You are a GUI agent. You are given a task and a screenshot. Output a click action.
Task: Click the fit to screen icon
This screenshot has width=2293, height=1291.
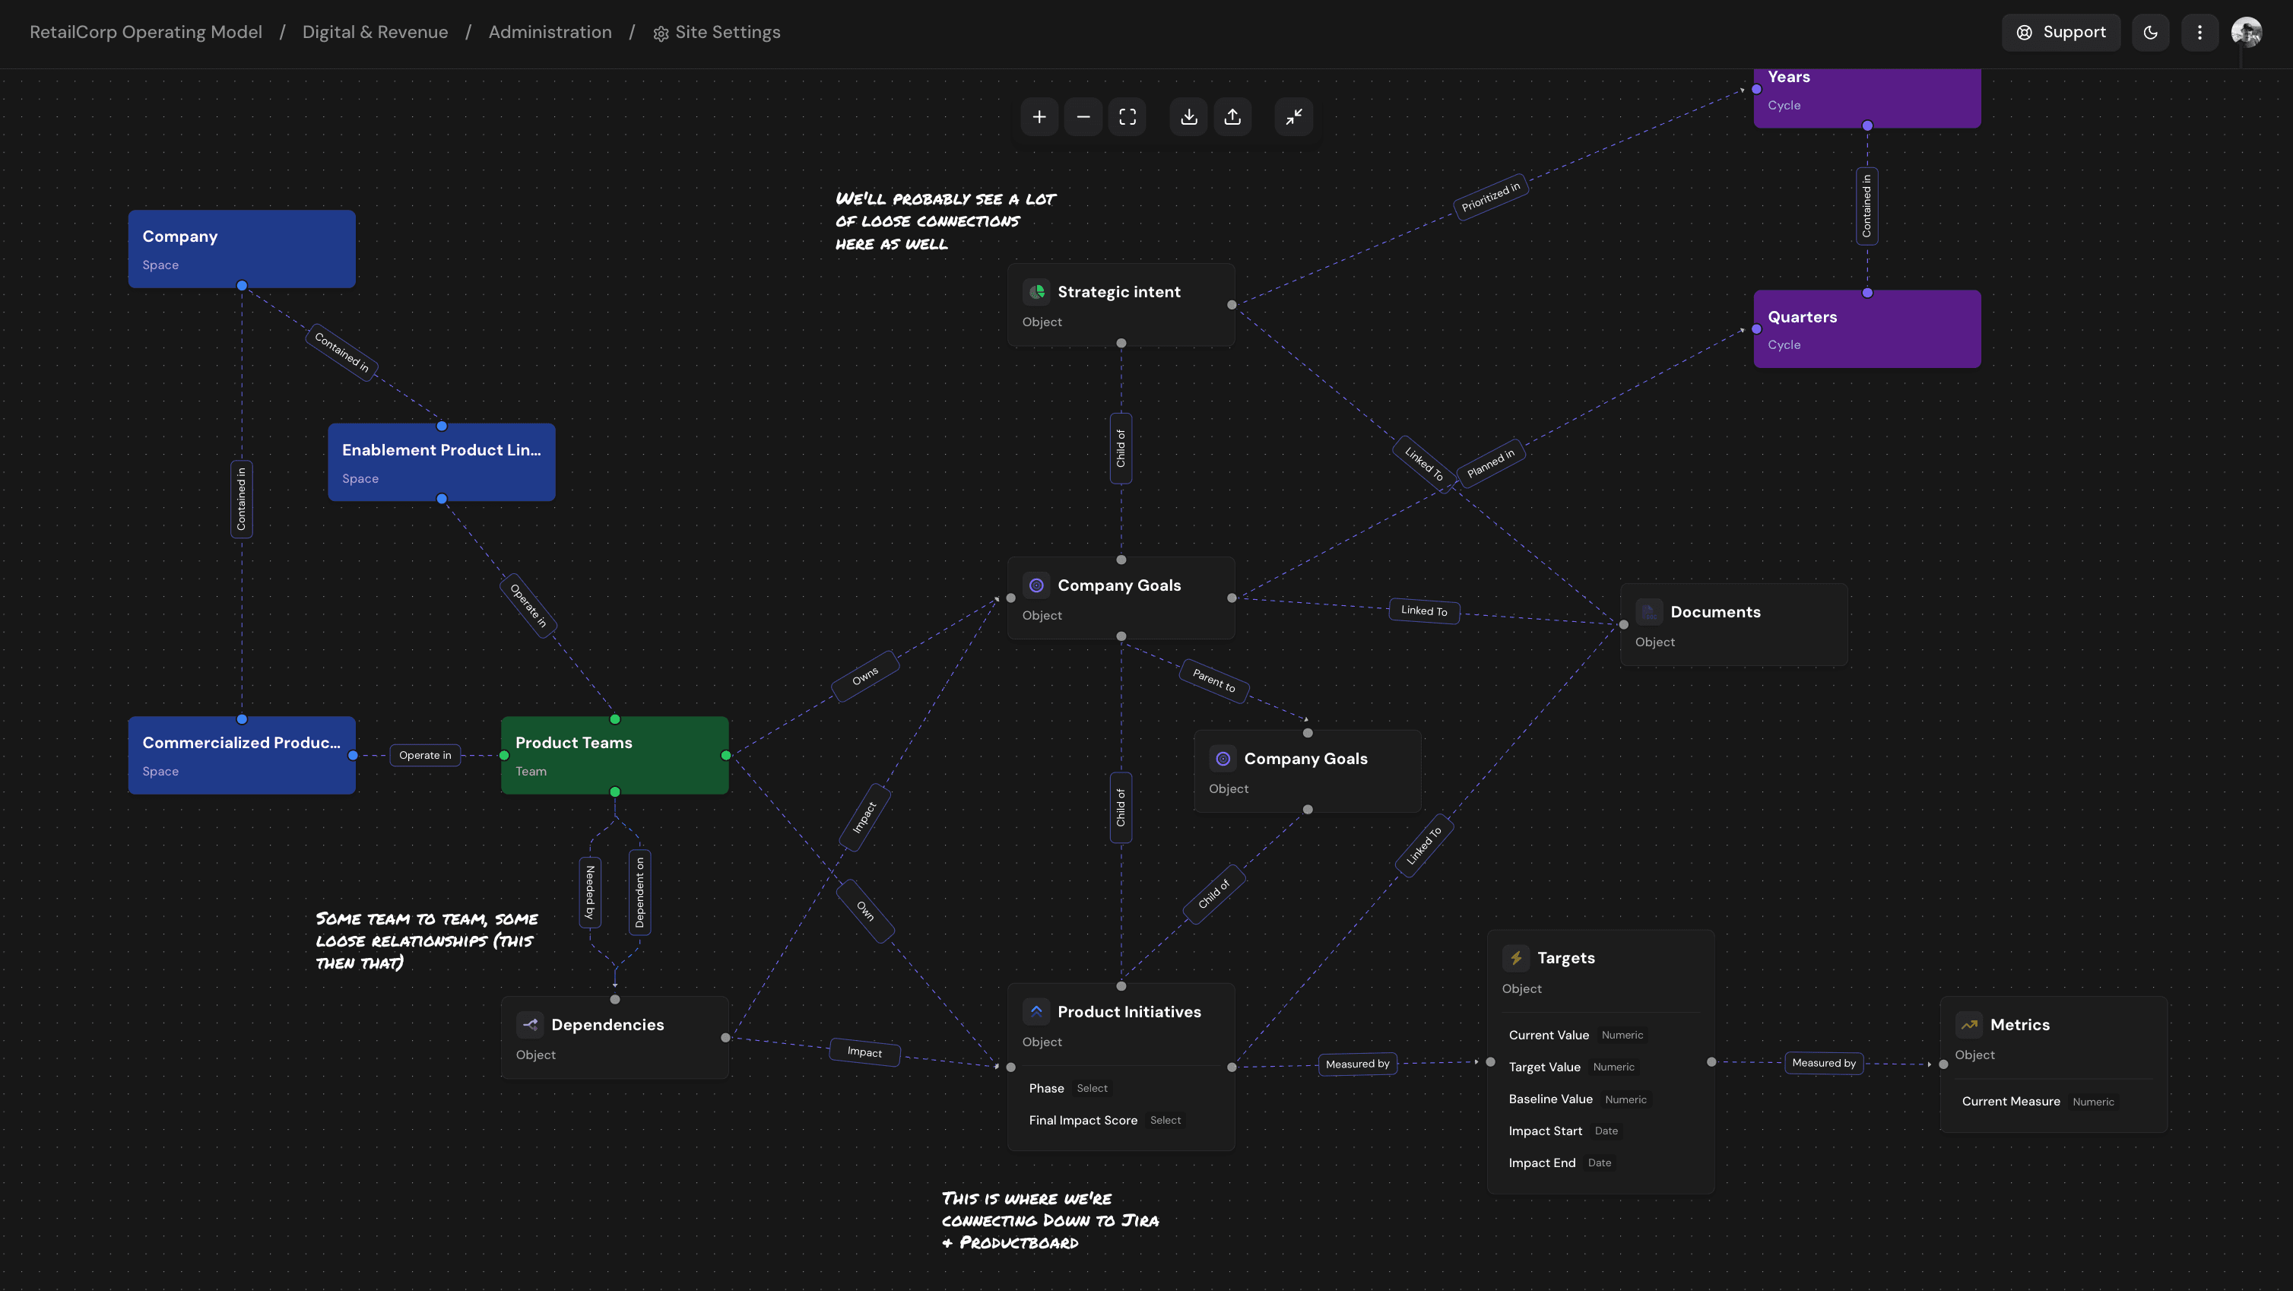coord(1127,116)
